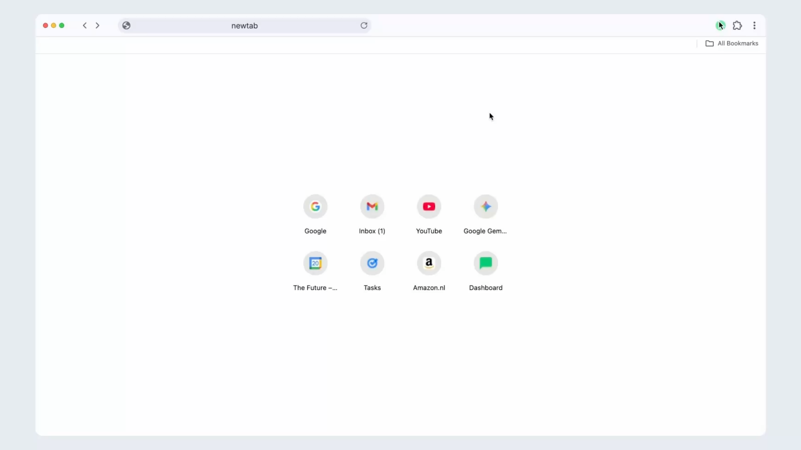Click the 'Inbox (1)' shortcut label
This screenshot has height=450, width=801.
372,231
